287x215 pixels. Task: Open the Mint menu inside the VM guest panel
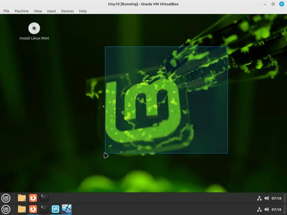6,198
